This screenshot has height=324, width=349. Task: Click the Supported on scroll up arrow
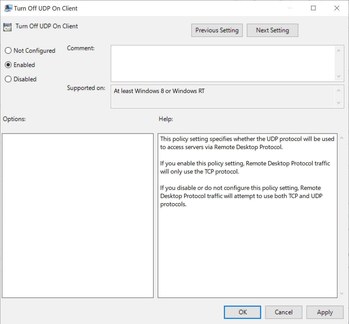[339, 91]
